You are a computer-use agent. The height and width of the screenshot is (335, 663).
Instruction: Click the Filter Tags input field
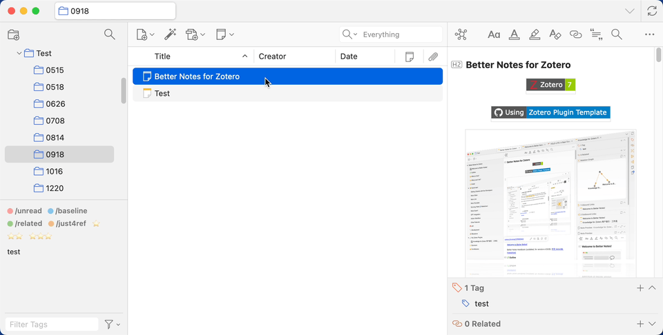[52, 325]
